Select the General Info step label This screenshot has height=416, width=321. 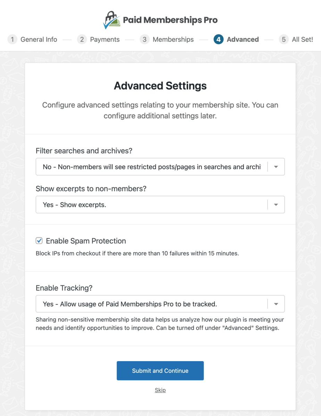pos(38,40)
